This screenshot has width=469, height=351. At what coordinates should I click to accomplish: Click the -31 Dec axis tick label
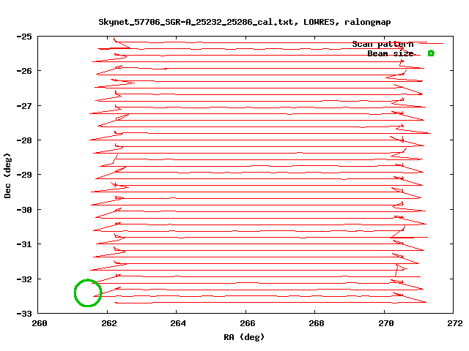click(24, 244)
